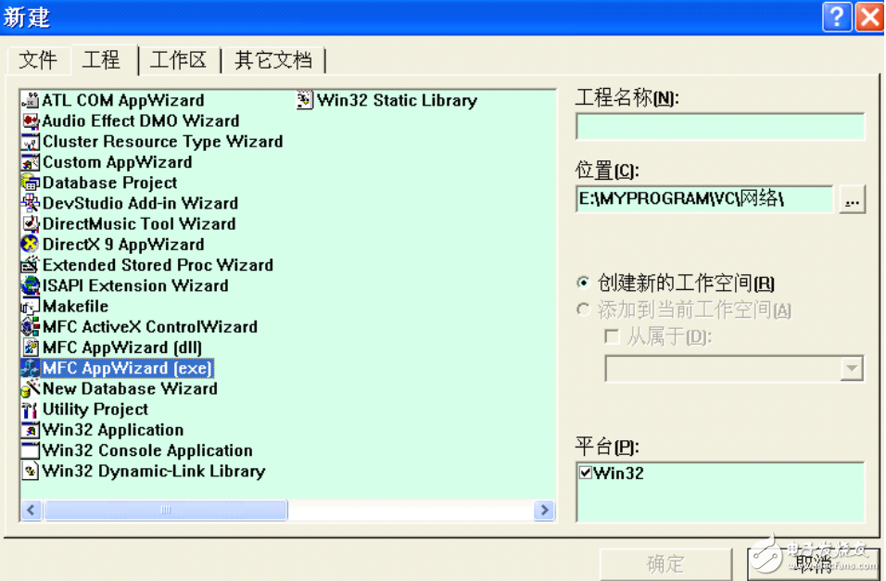
Task: Click the browse (...) button for 位置
Action: click(x=852, y=198)
